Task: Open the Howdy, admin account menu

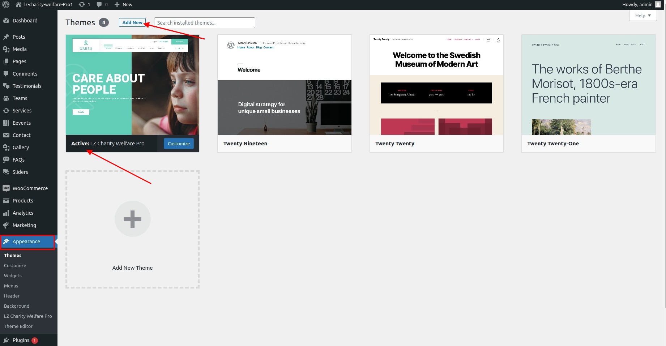Action: pos(641,4)
